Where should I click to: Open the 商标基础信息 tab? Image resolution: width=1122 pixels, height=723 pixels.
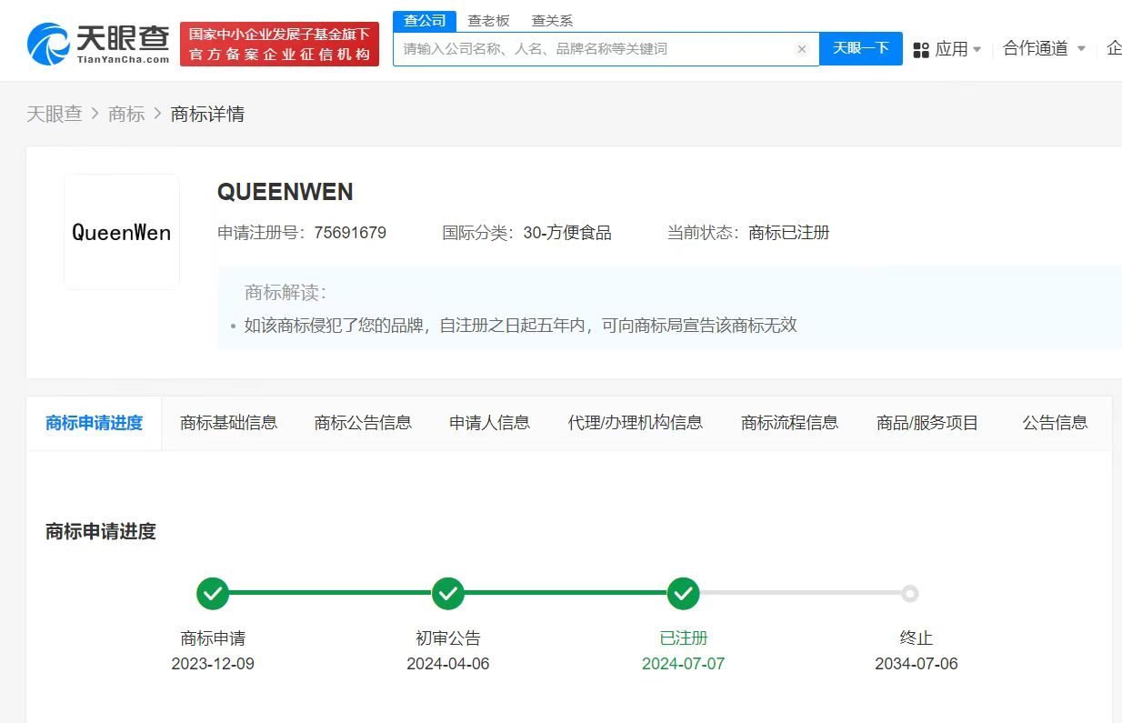(x=229, y=422)
